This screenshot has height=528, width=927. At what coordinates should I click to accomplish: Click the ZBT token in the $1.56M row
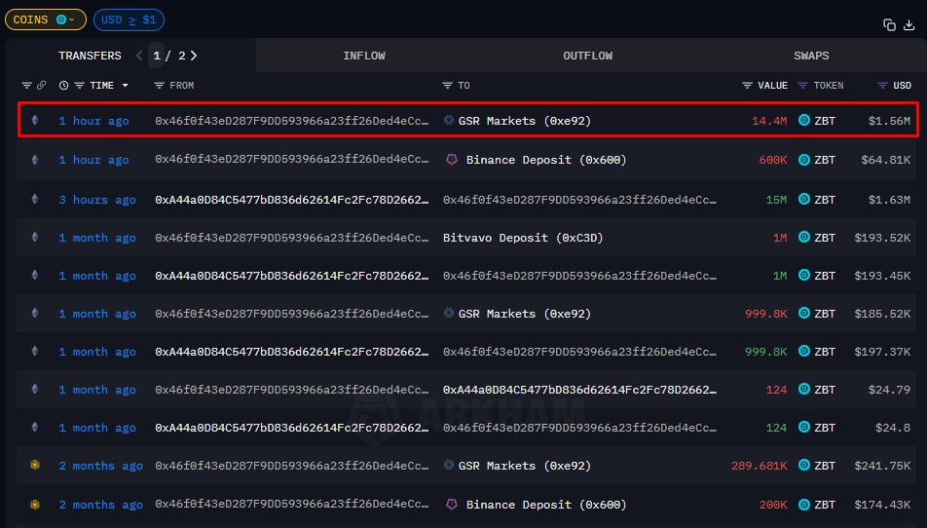pyautogui.click(x=825, y=121)
